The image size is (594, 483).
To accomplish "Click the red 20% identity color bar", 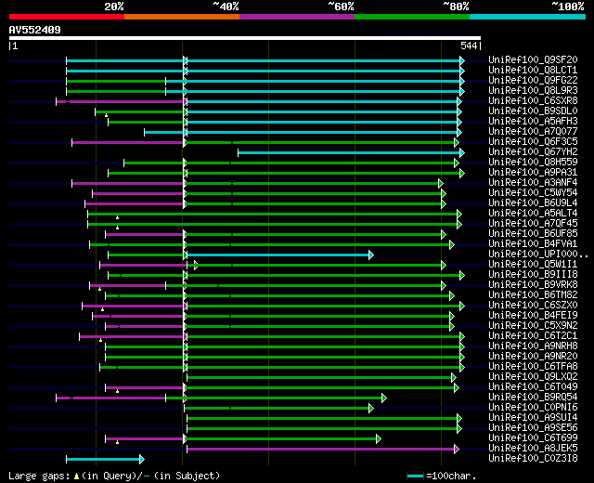I will [x=67, y=17].
